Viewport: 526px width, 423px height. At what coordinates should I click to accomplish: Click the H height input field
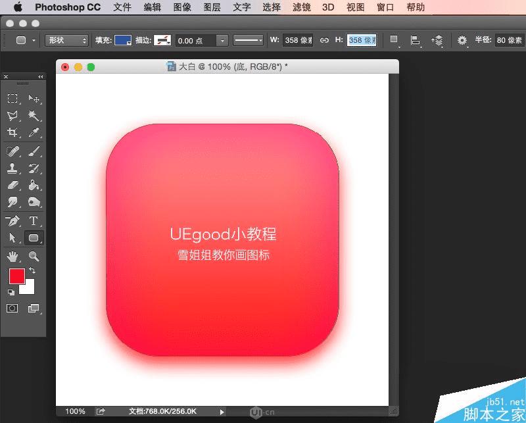click(362, 40)
